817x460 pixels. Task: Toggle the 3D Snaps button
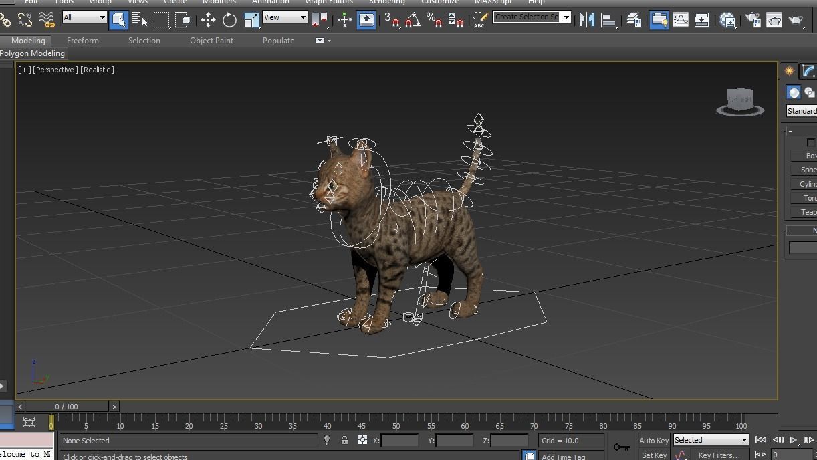click(x=392, y=20)
